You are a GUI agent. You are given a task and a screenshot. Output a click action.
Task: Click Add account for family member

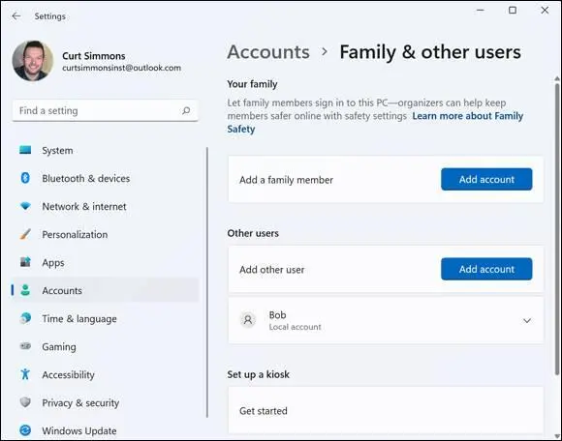click(x=486, y=179)
